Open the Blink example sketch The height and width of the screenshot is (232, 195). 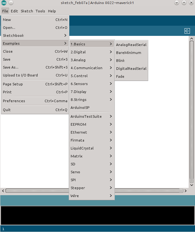[131, 61]
